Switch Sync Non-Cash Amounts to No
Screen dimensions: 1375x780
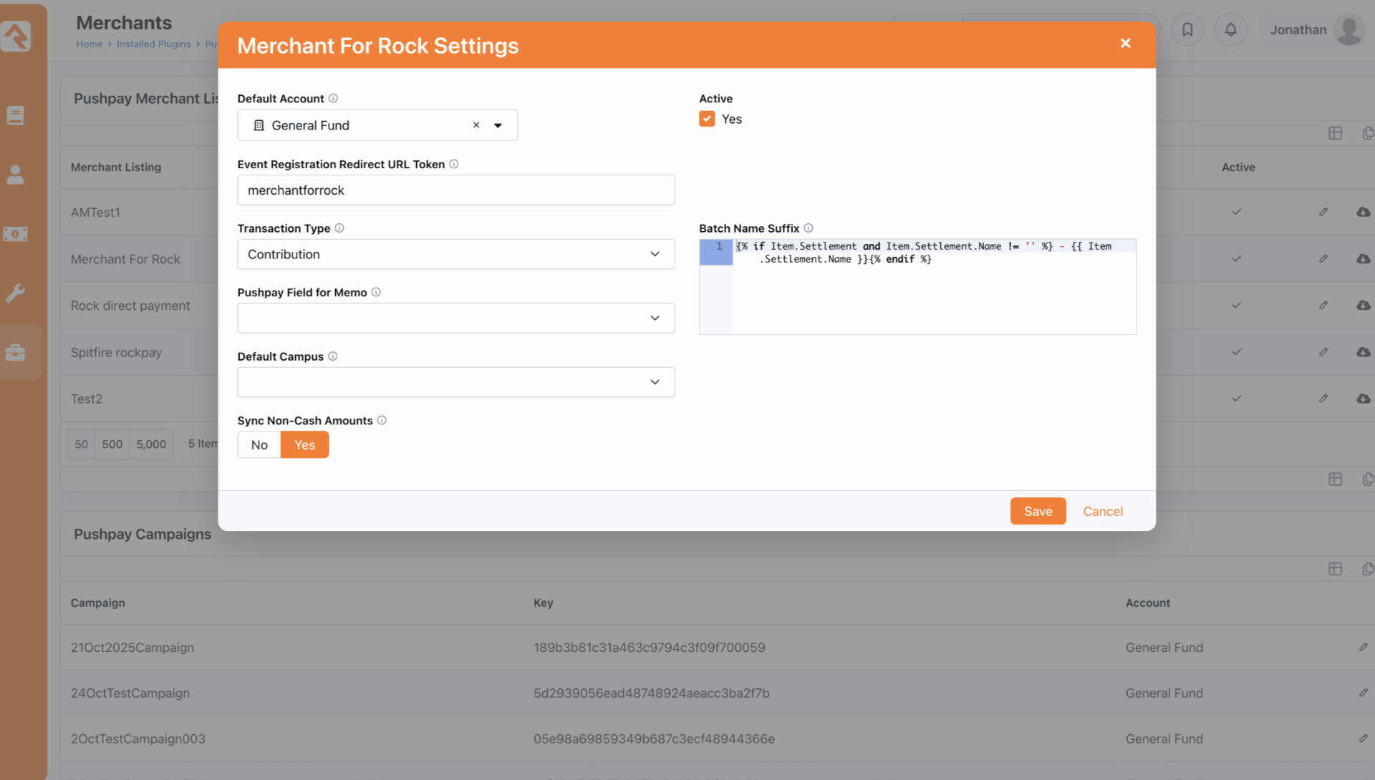(x=258, y=444)
